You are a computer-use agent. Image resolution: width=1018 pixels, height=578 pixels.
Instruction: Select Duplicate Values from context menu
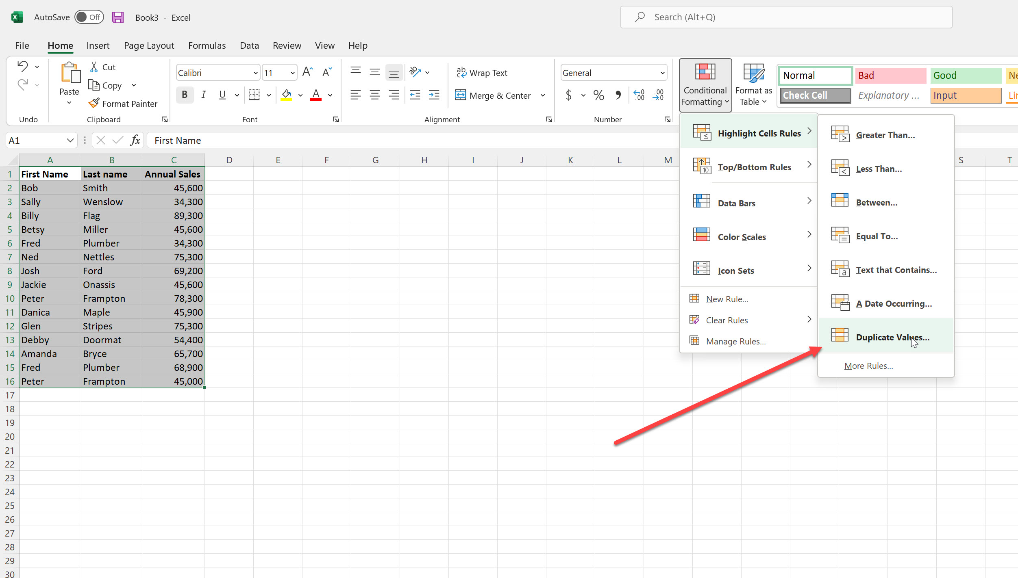point(892,337)
